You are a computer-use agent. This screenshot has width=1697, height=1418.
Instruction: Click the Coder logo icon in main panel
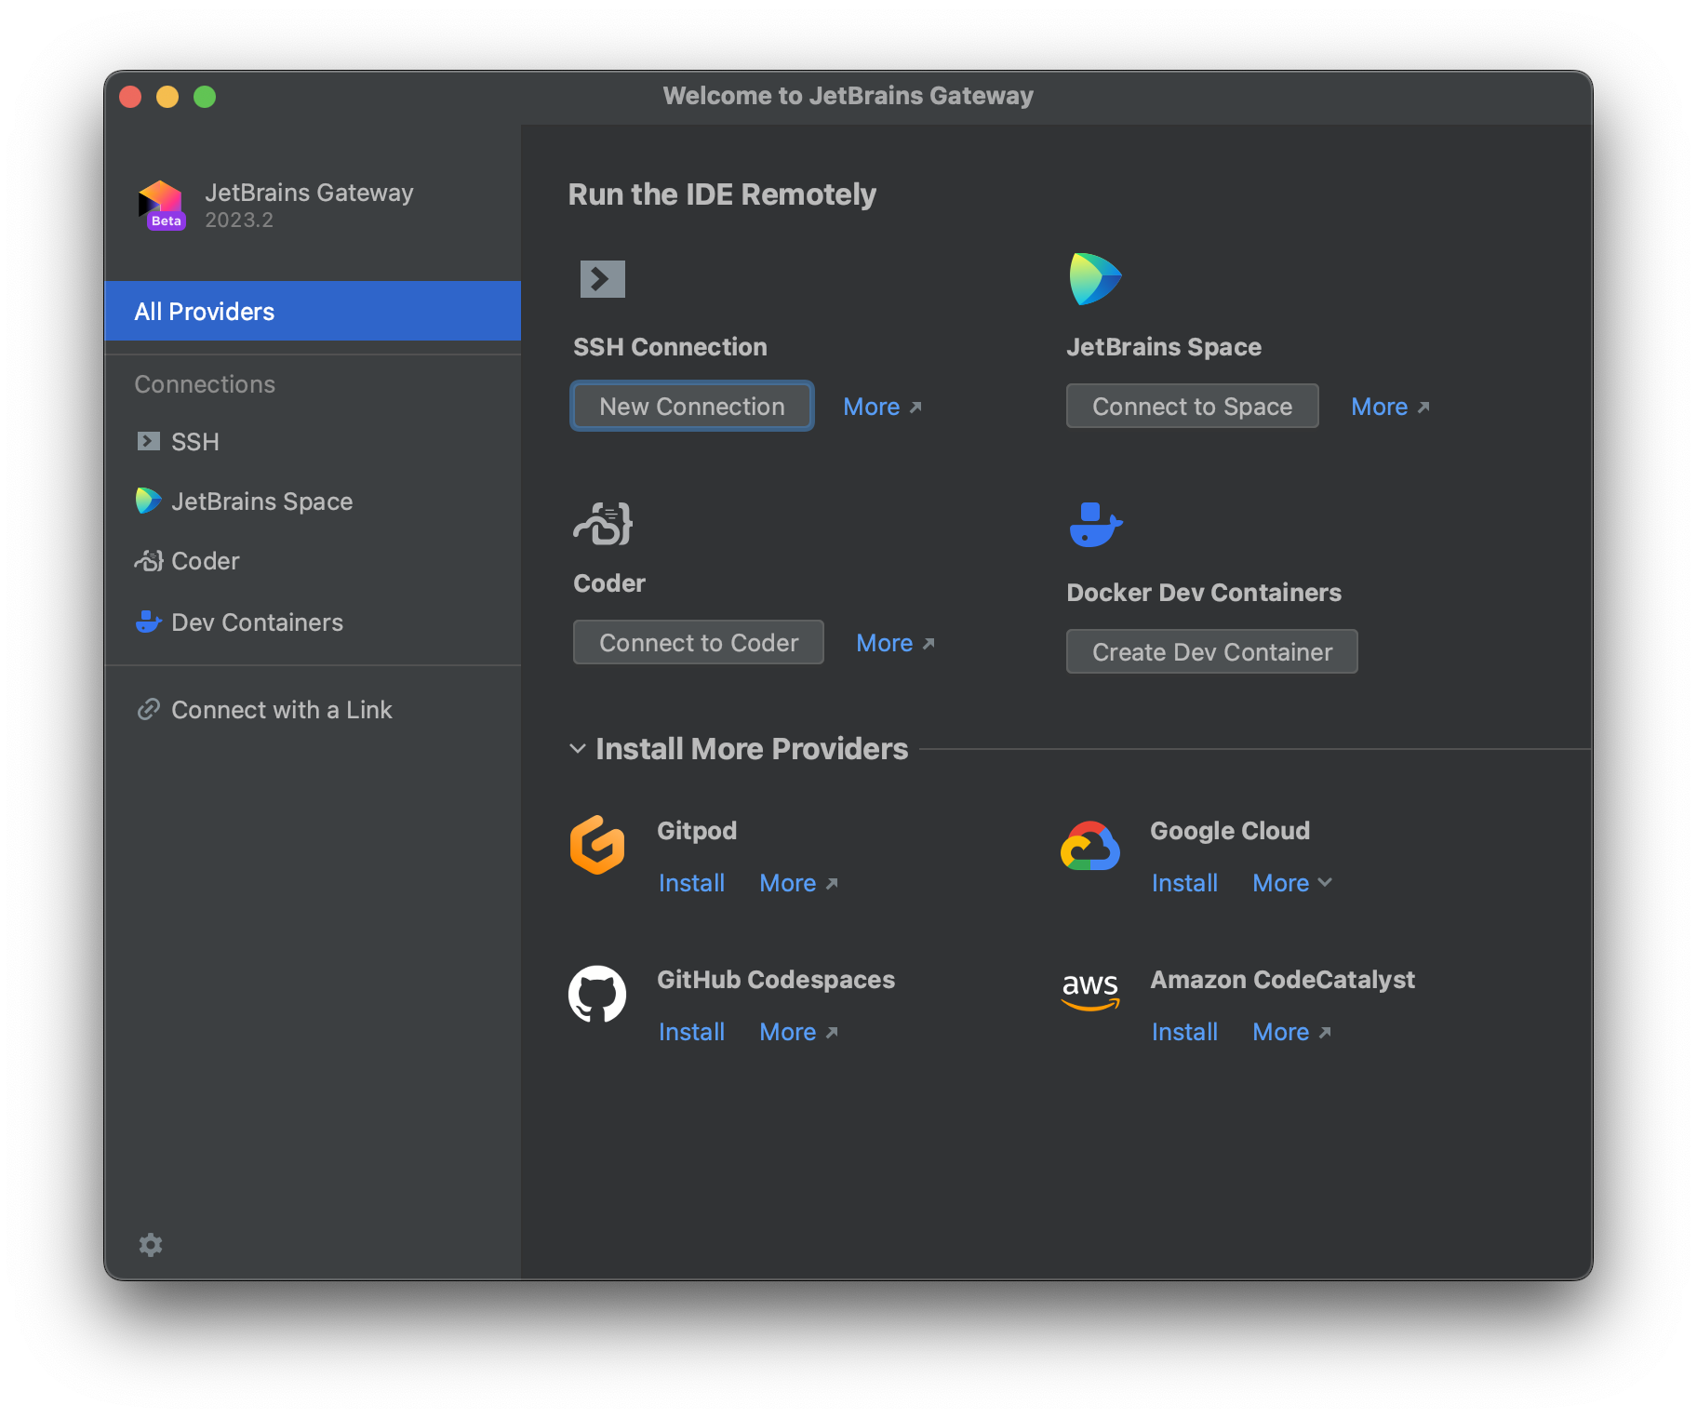tap(603, 524)
